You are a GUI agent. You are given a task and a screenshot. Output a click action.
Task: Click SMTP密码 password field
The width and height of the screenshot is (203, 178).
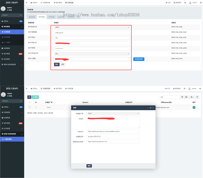92,49
